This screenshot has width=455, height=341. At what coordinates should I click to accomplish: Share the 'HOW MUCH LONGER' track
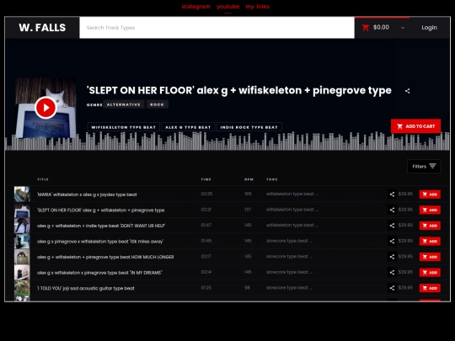[x=392, y=257]
